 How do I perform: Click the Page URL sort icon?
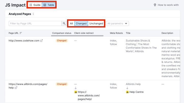(x=21, y=33)
